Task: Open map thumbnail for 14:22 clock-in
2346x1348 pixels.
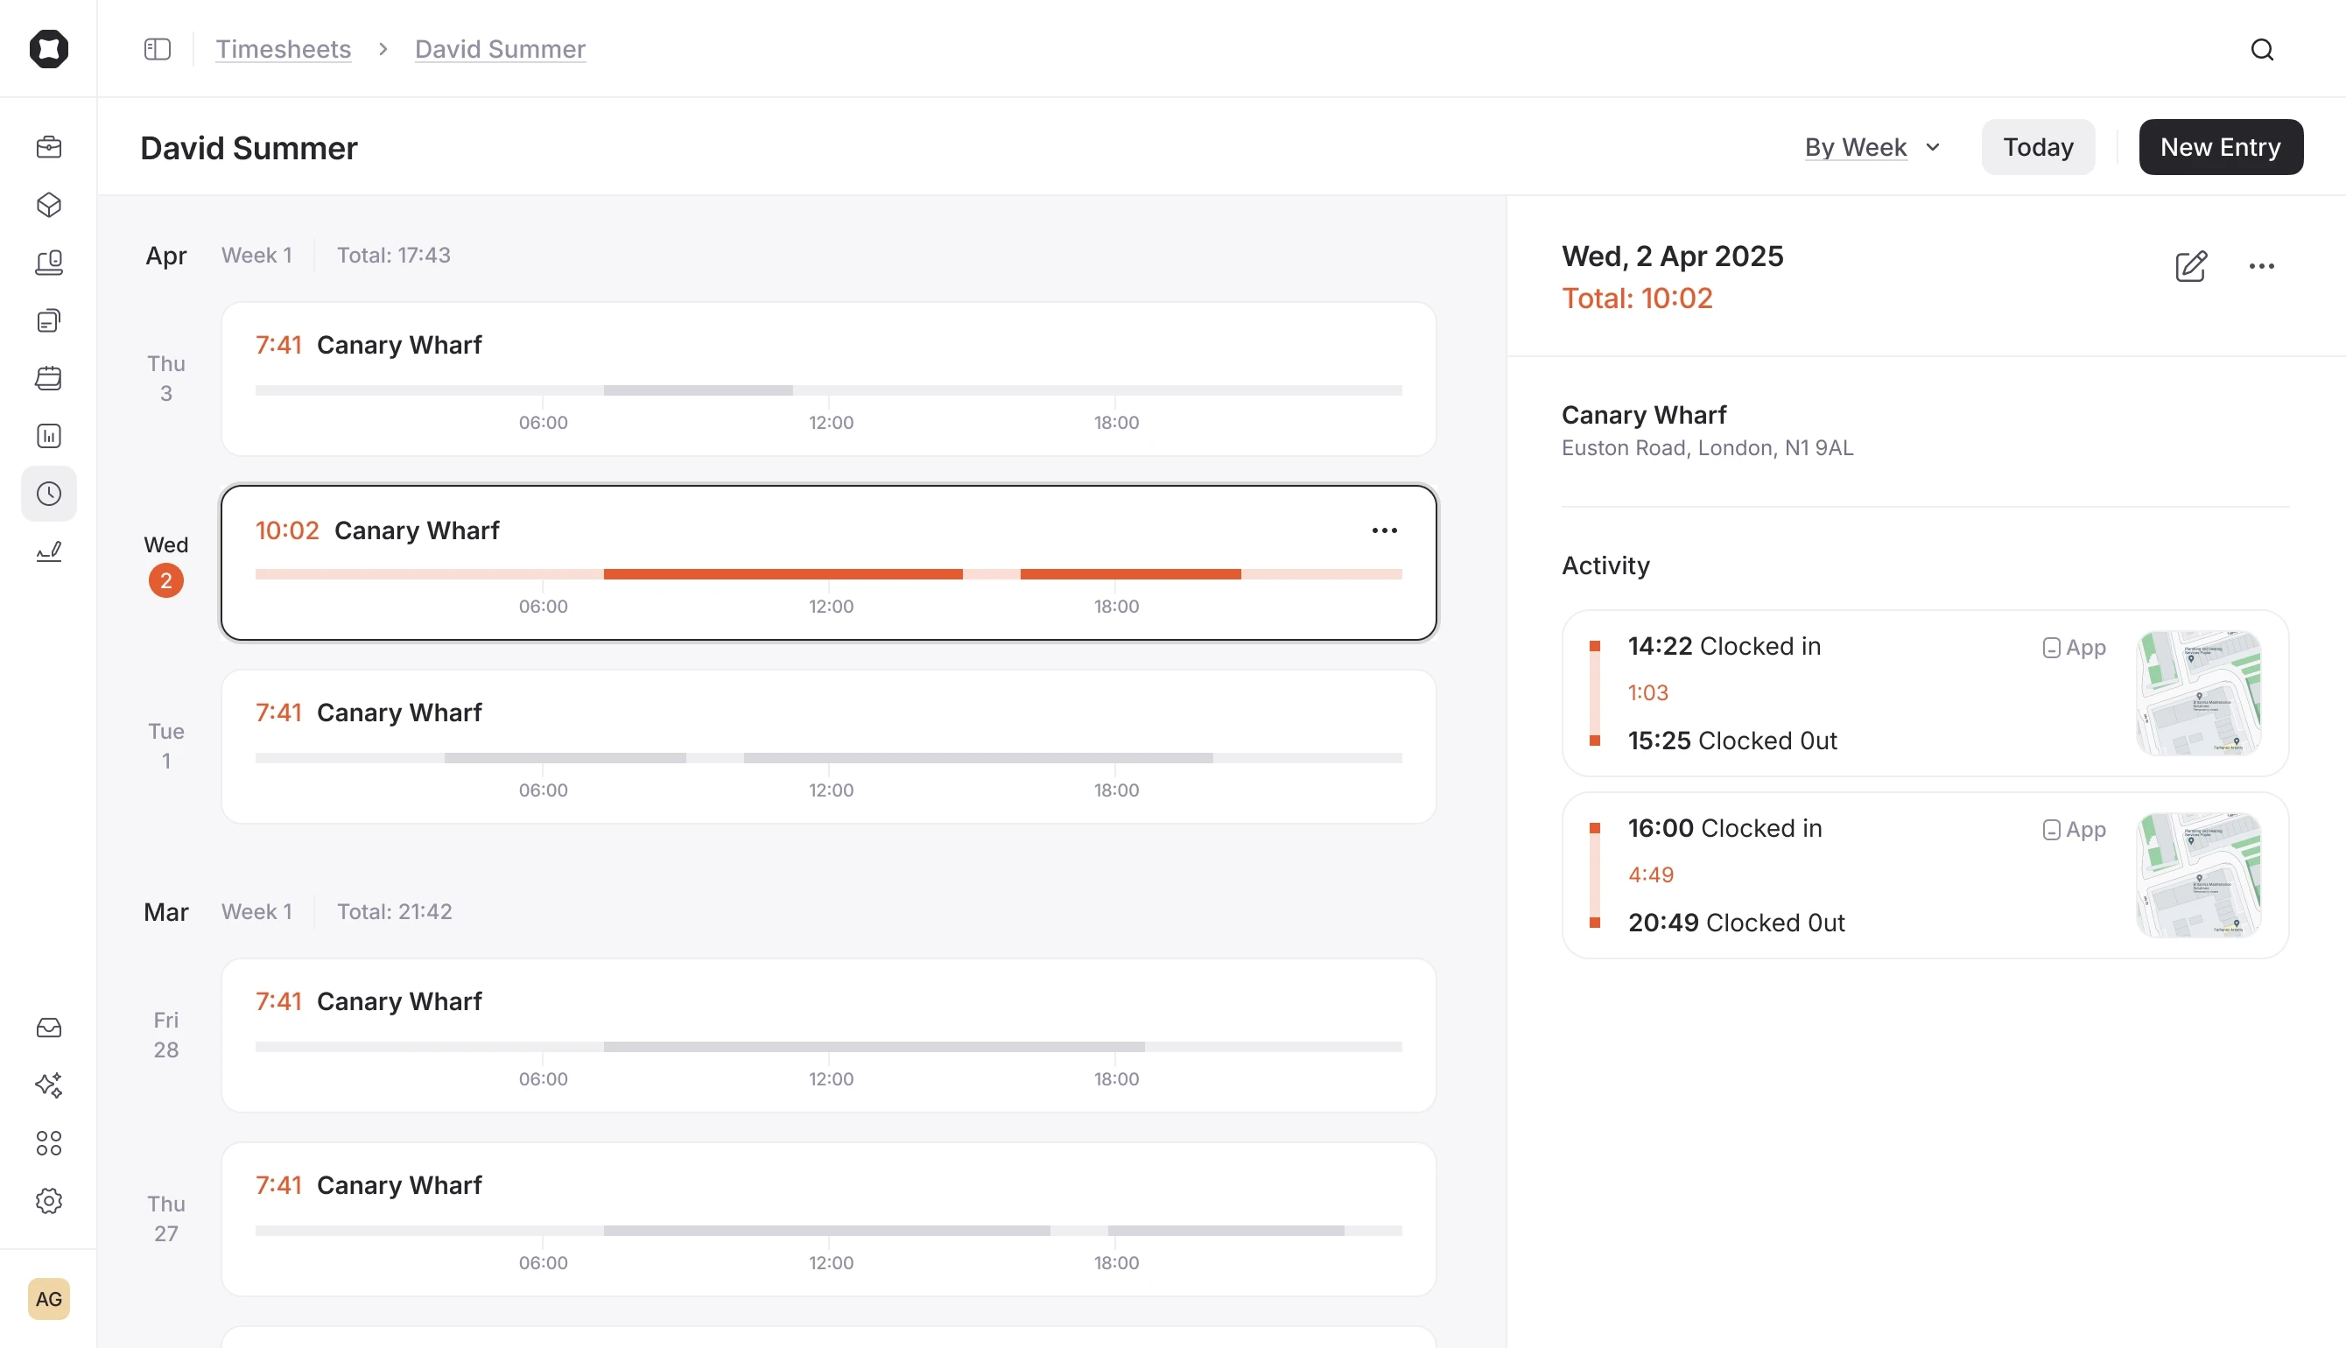Action: (2199, 693)
